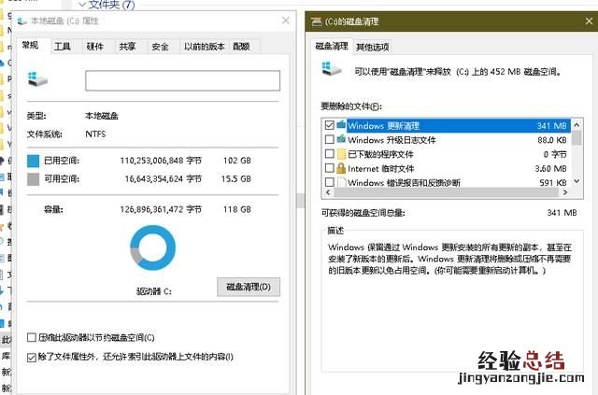598x395 pixels.
Task: Enable 压缩此驱动器以节约磁盘空间 checkbox
Action: (33, 337)
